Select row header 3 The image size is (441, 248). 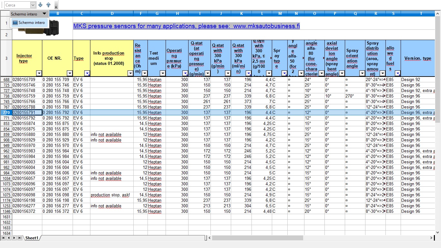(6, 58)
